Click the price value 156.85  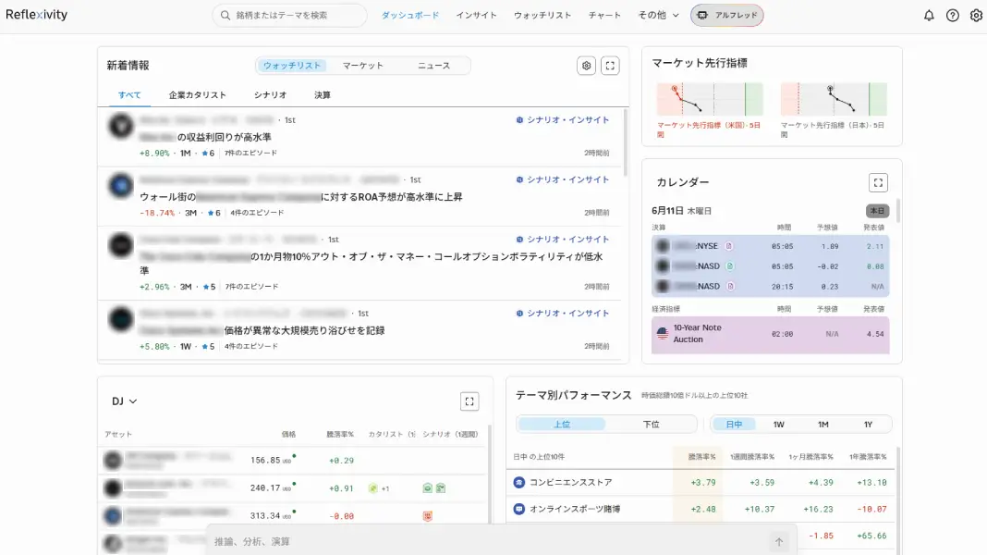(265, 461)
